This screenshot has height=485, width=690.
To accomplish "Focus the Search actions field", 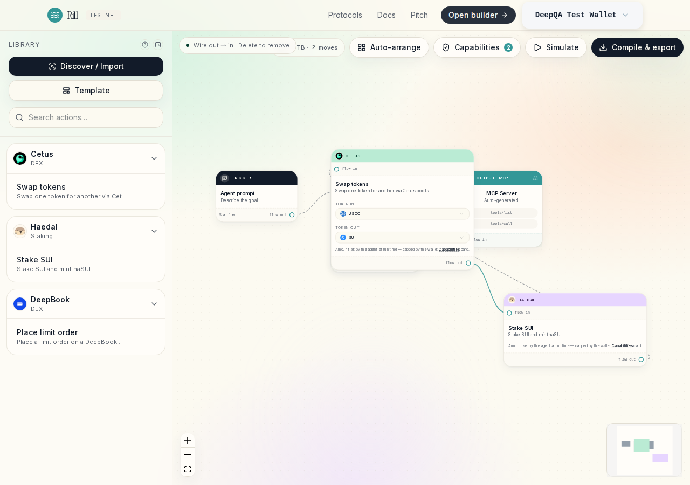I will [86, 117].
